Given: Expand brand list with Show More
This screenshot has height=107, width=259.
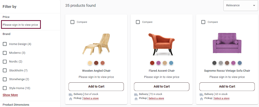Looking at the screenshot, I should tap(10, 95).
